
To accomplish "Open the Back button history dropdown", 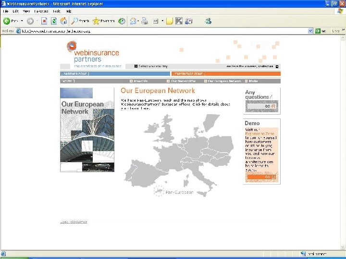I will coord(22,21).
